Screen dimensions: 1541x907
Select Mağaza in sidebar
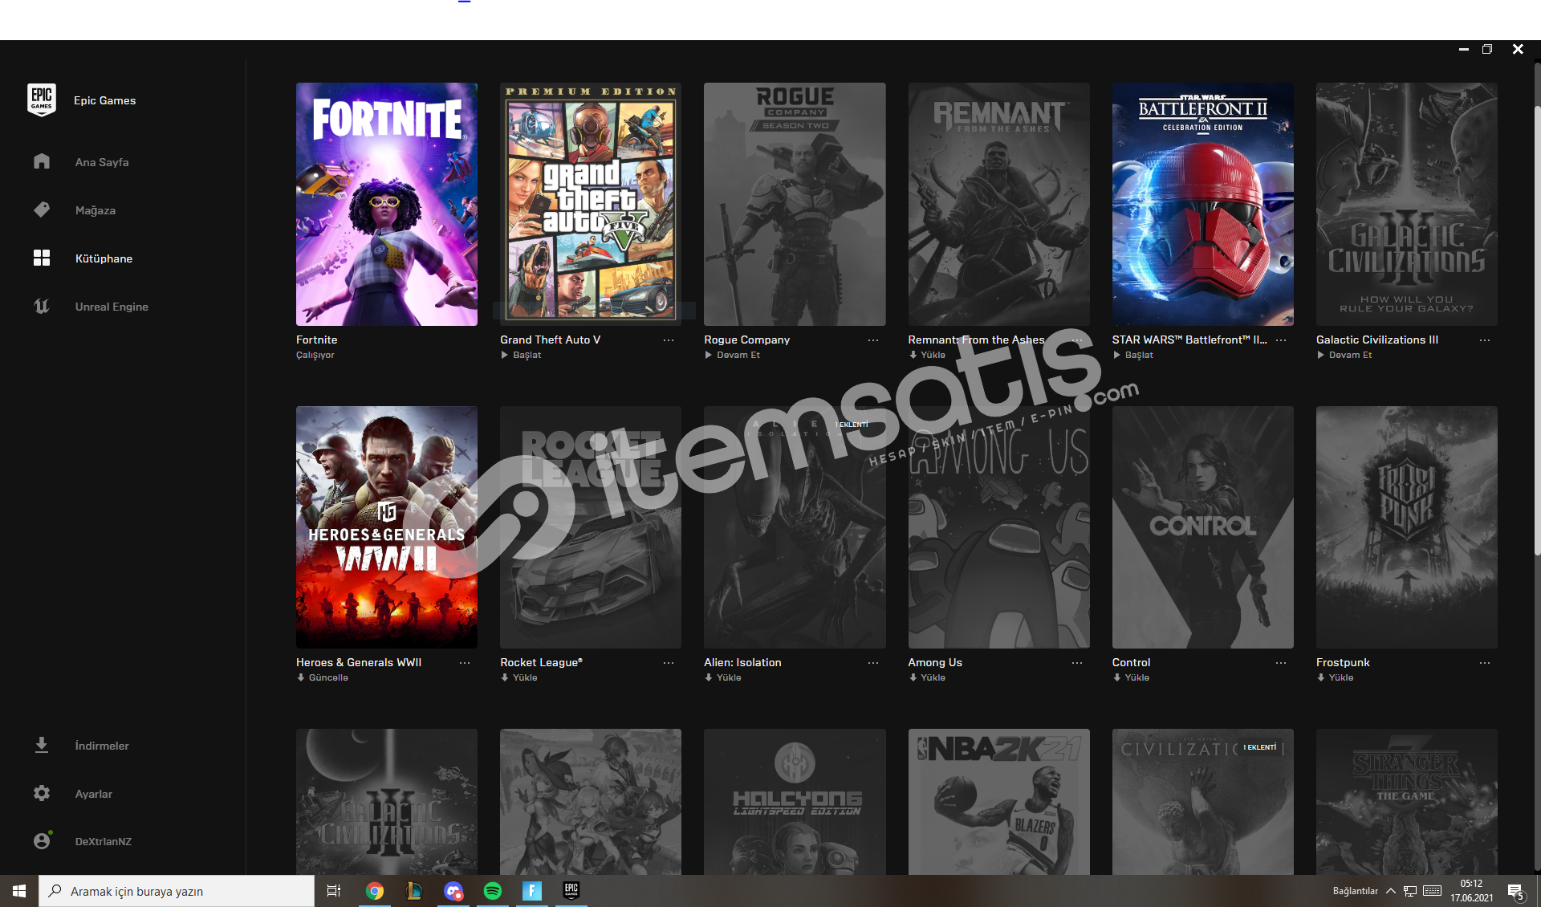[96, 210]
